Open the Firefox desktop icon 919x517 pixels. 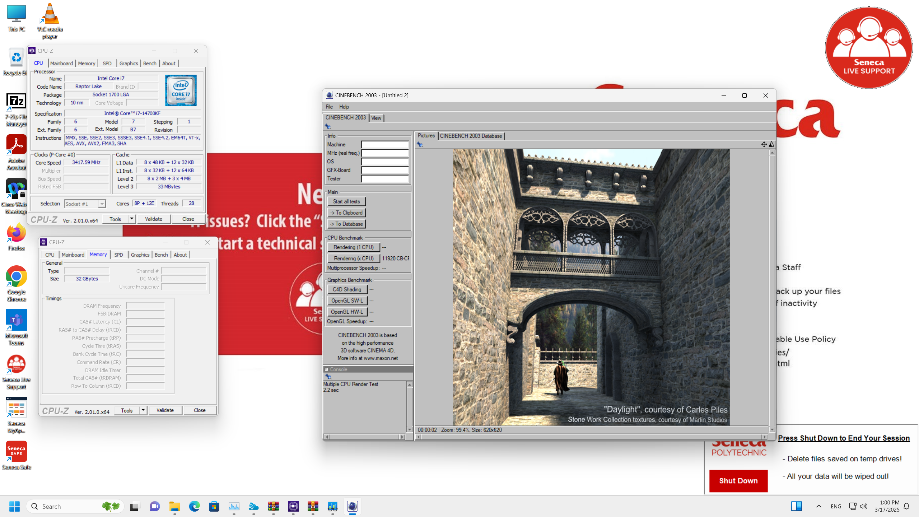(x=16, y=237)
